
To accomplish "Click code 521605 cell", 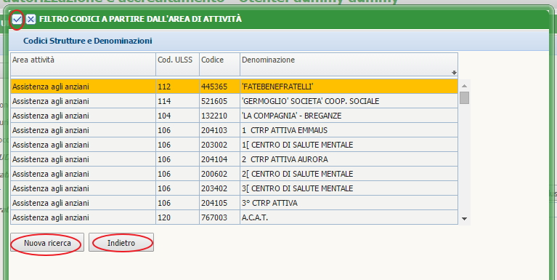I will [x=219, y=101].
